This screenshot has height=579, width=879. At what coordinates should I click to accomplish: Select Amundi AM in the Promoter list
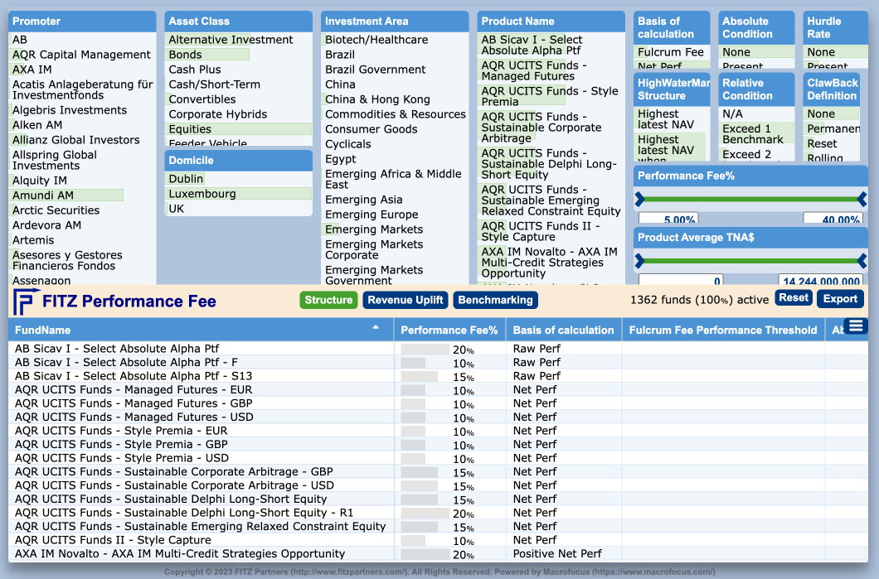43,195
